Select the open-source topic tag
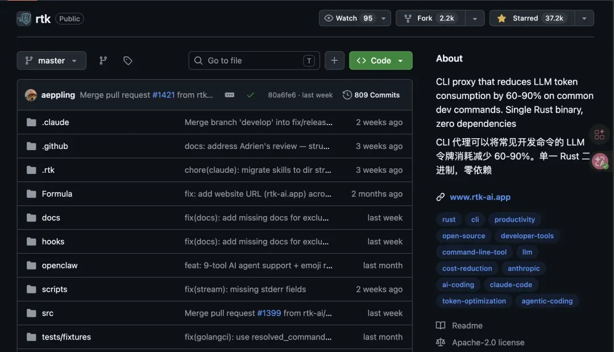 click(464, 236)
